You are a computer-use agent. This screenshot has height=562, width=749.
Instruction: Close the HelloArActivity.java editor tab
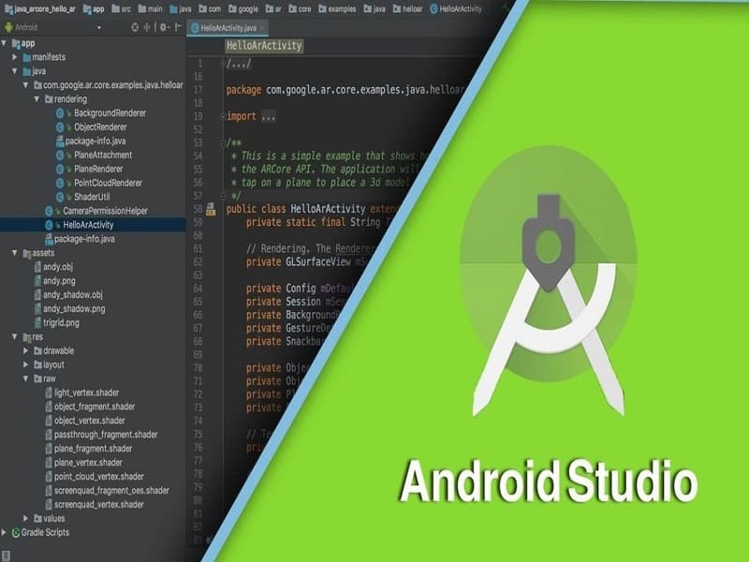coord(262,28)
